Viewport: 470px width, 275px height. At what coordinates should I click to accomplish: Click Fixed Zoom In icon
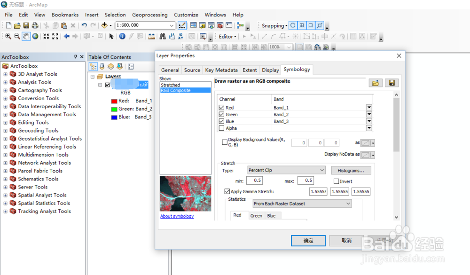tap(46, 36)
